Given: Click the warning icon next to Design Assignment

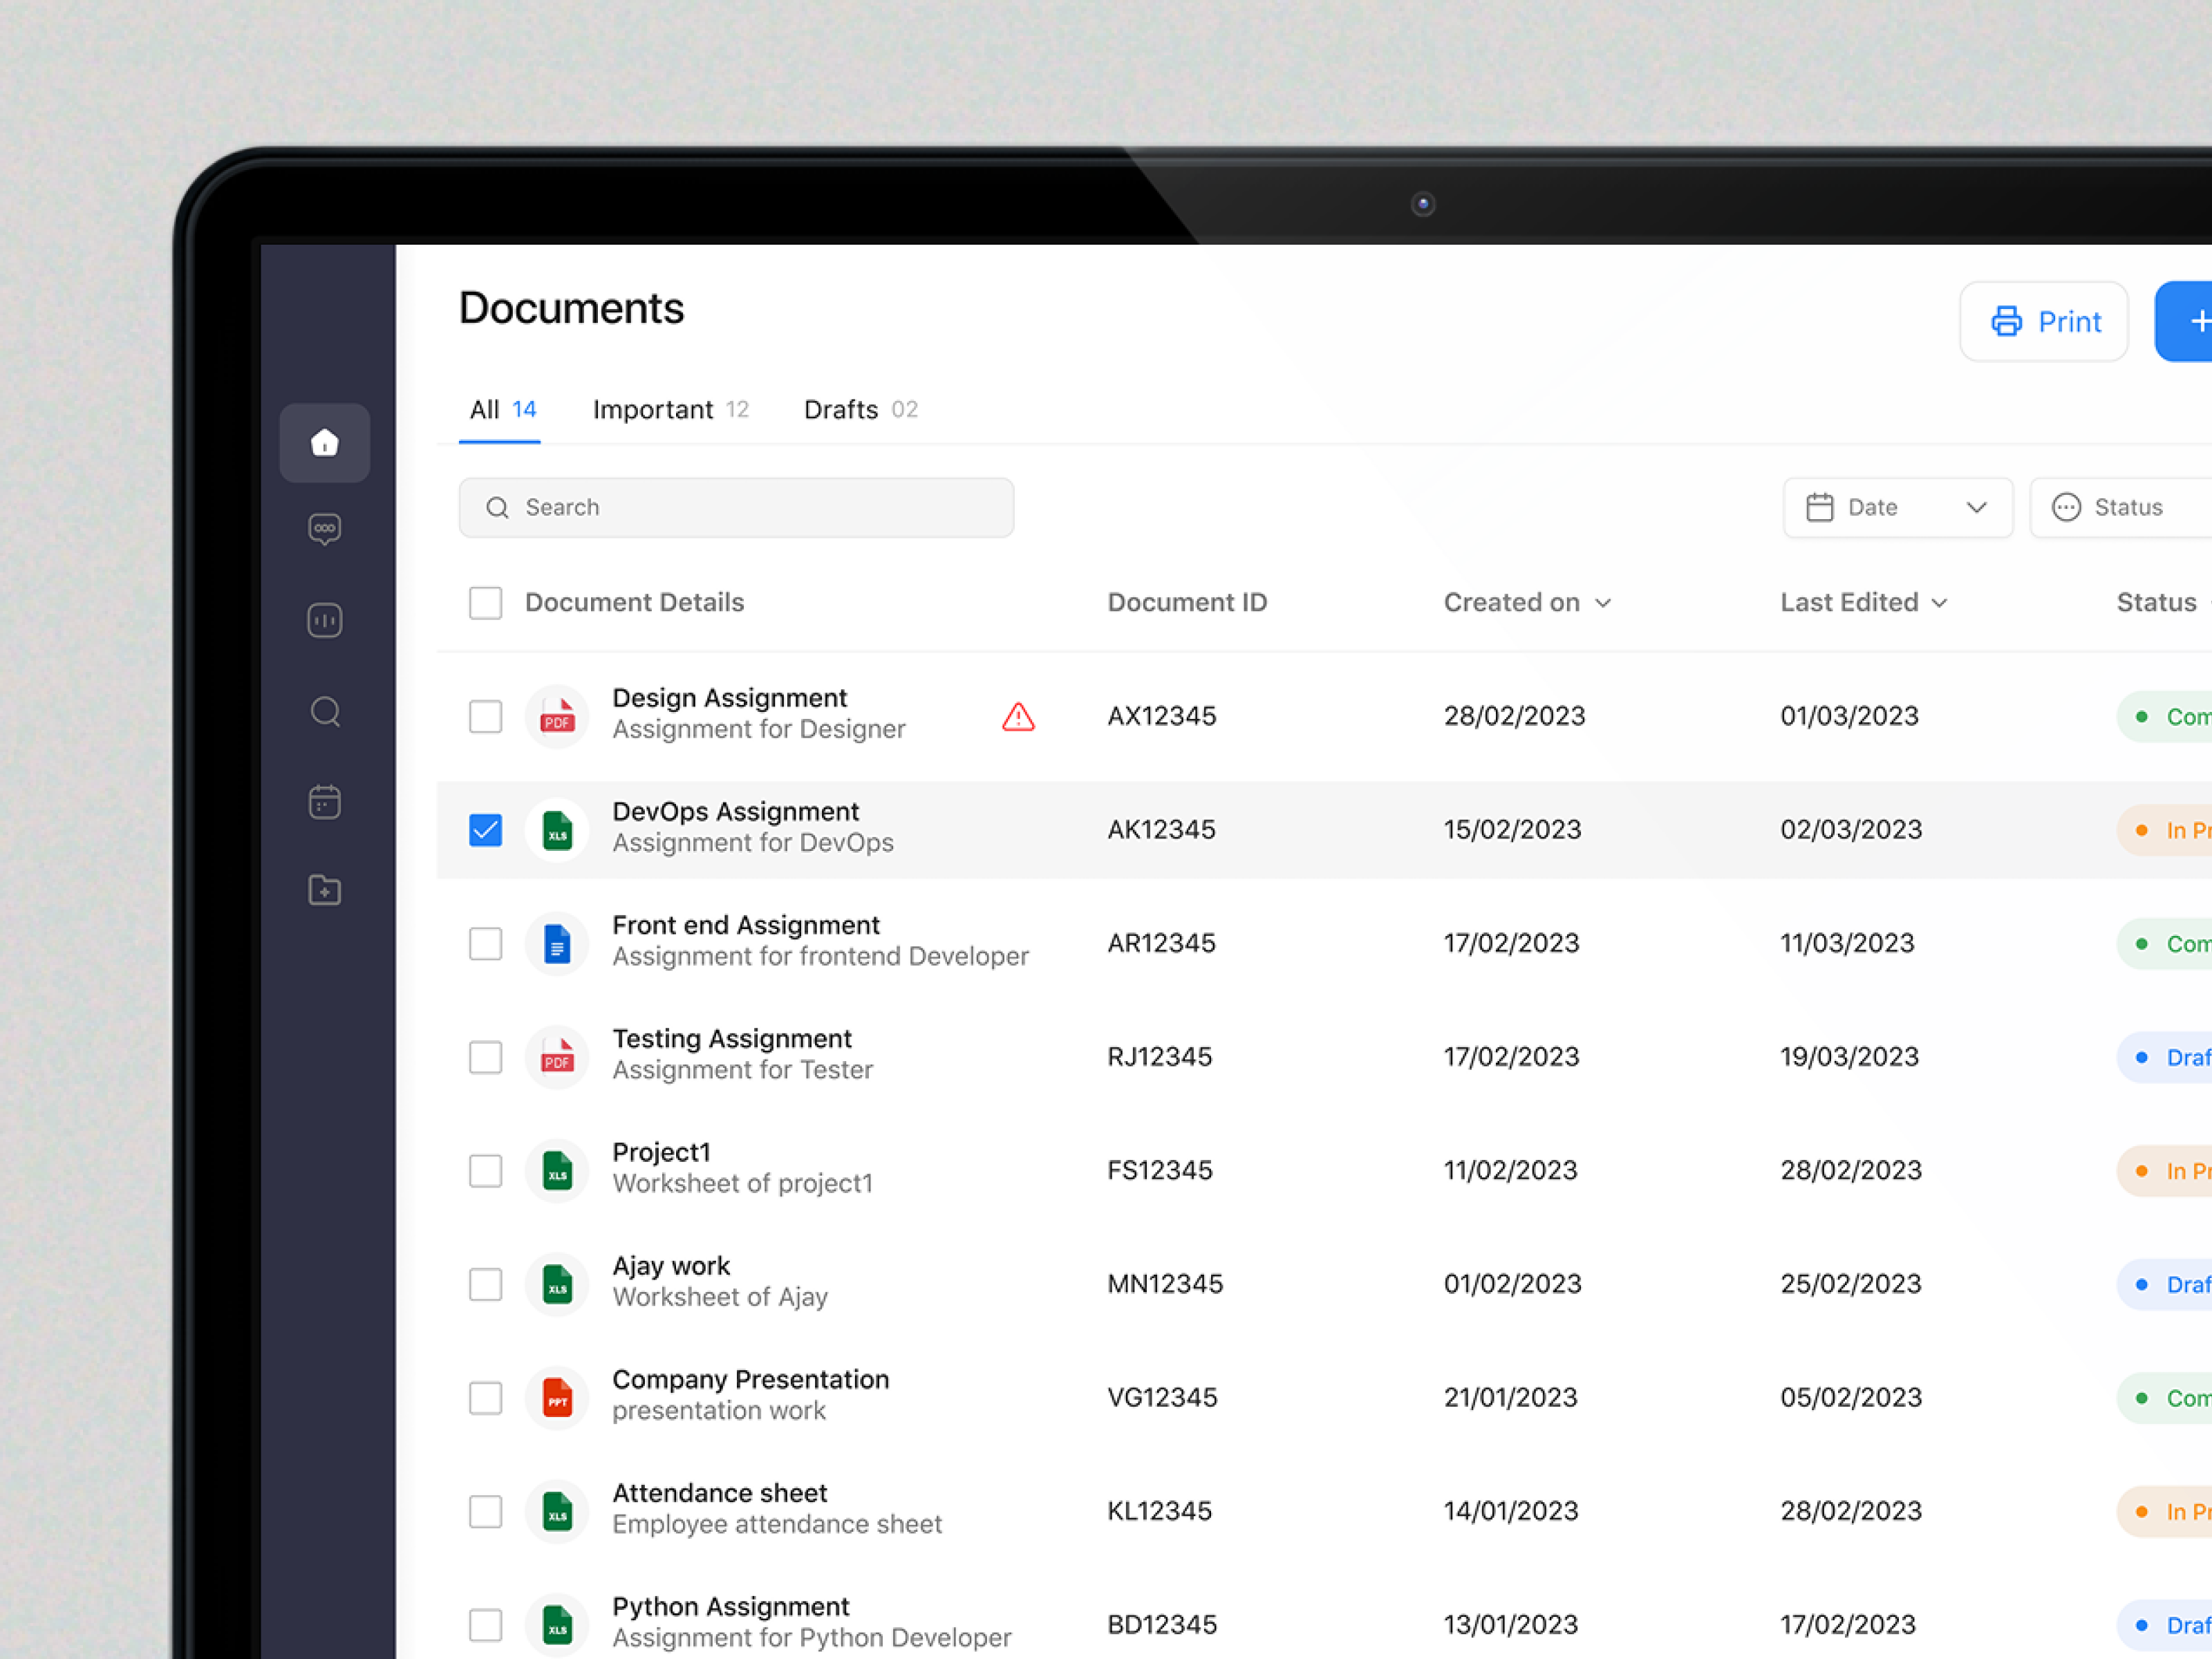Looking at the screenshot, I should tap(1017, 716).
